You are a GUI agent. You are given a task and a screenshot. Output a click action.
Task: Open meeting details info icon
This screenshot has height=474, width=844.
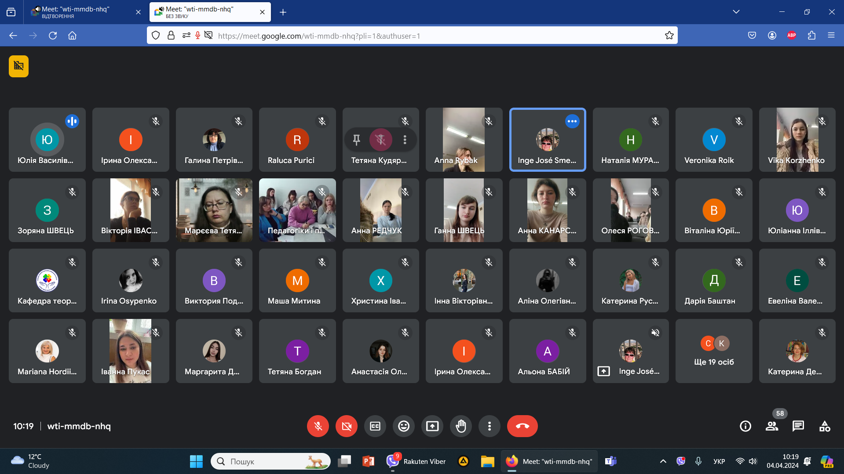[x=745, y=426]
